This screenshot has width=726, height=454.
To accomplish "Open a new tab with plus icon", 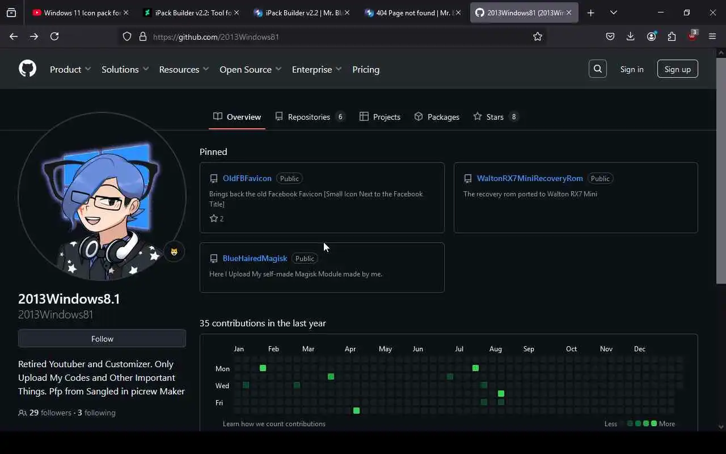I will coord(590,12).
